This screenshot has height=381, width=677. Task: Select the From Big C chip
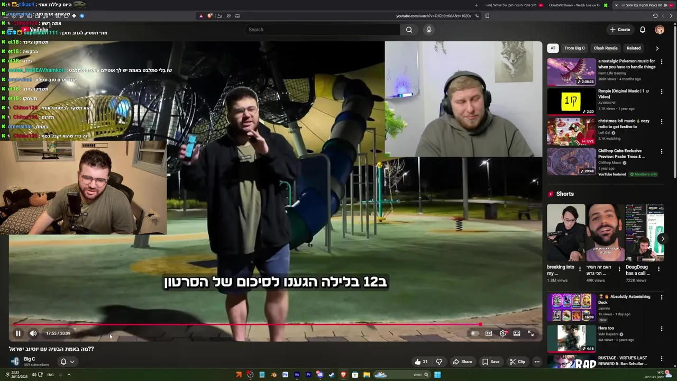pos(574,48)
